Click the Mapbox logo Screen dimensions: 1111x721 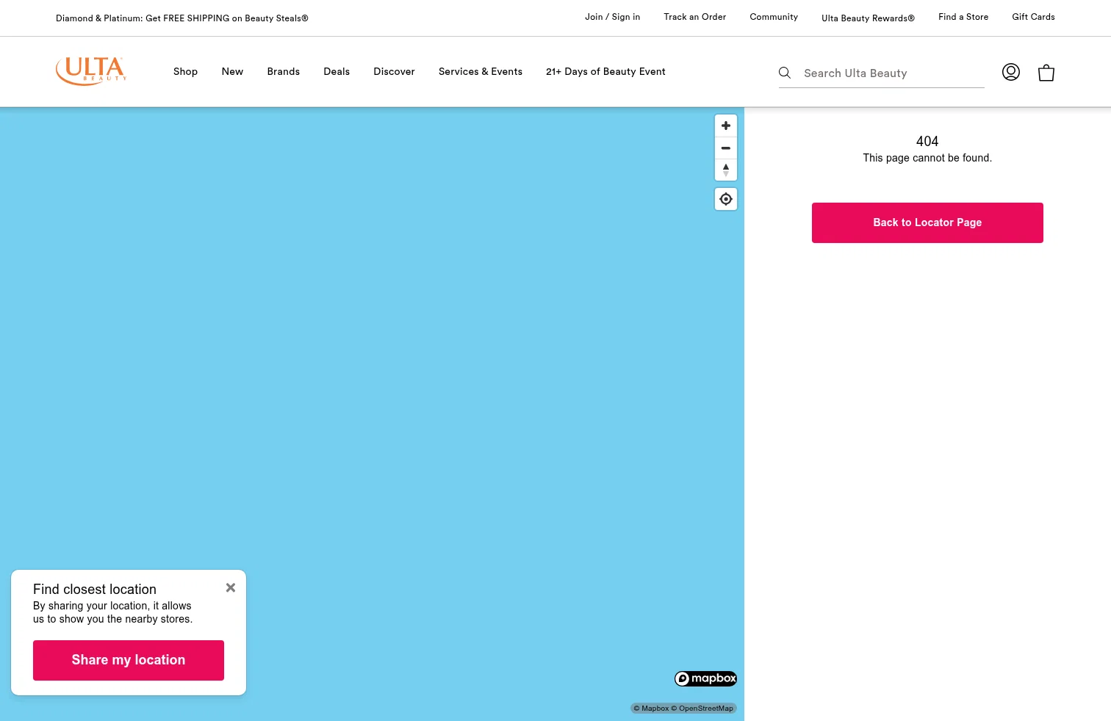[705, 678]
